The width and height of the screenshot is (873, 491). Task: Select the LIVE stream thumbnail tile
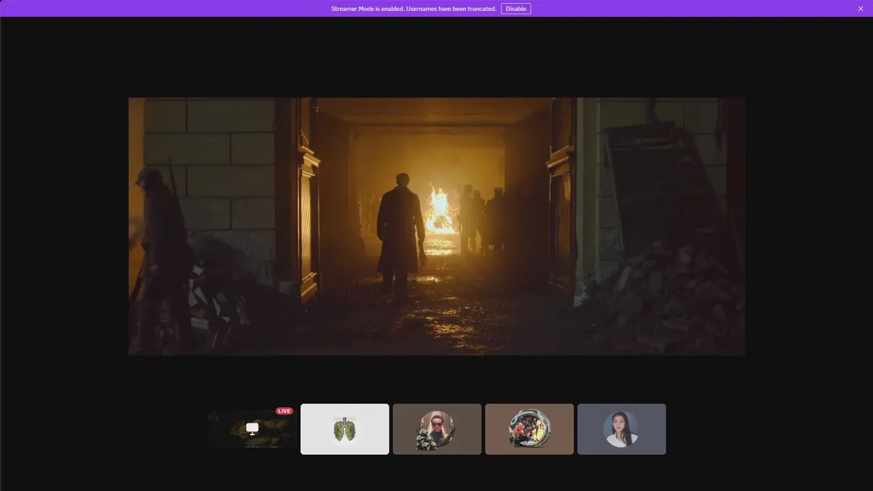click(252, 429)
